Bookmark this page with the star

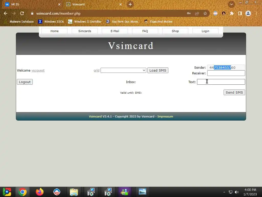[205, 13]
